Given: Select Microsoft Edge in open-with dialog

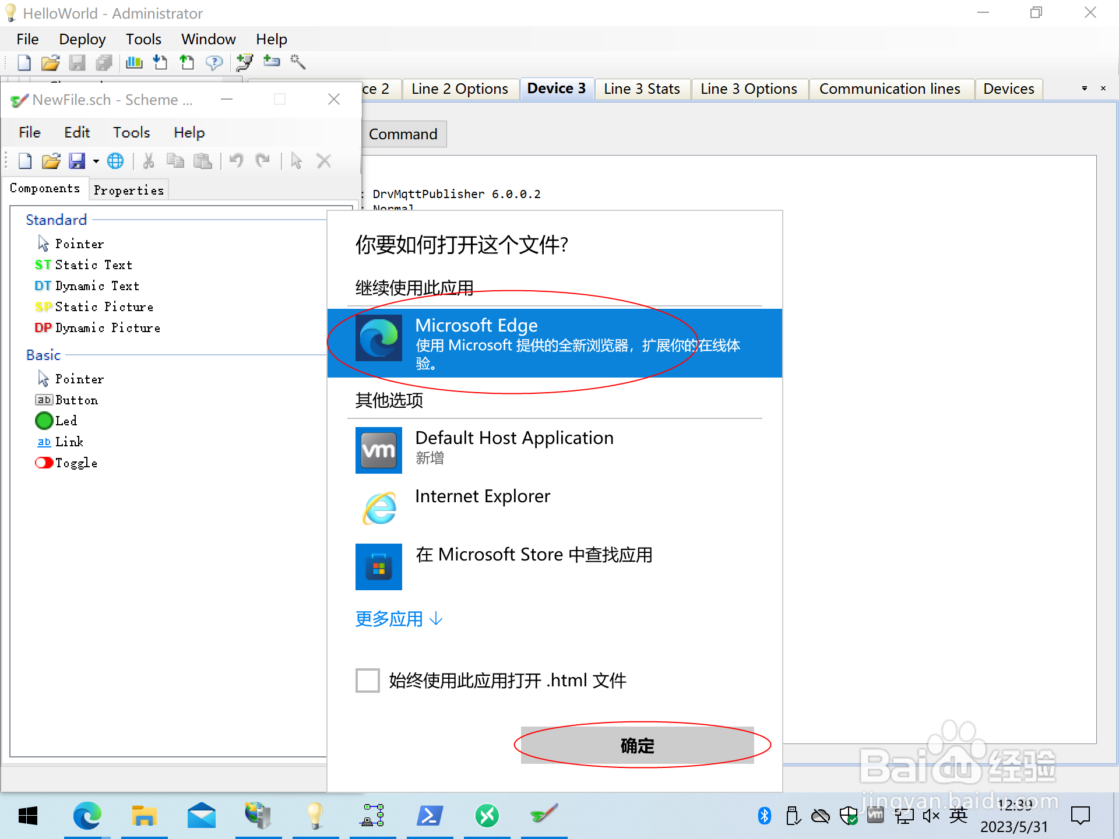Looking at the screenshot, I should [x=554, y=343].
